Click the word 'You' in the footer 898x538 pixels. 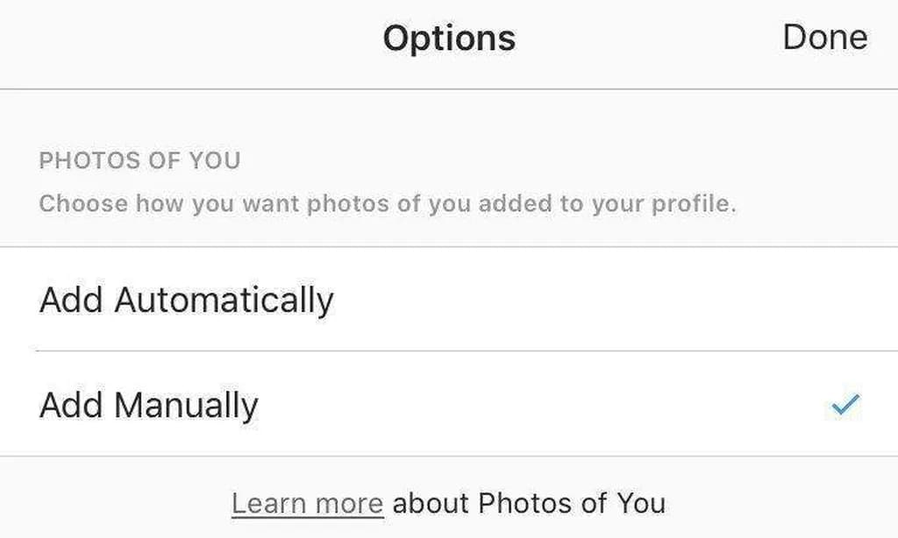tap(640, 504)
